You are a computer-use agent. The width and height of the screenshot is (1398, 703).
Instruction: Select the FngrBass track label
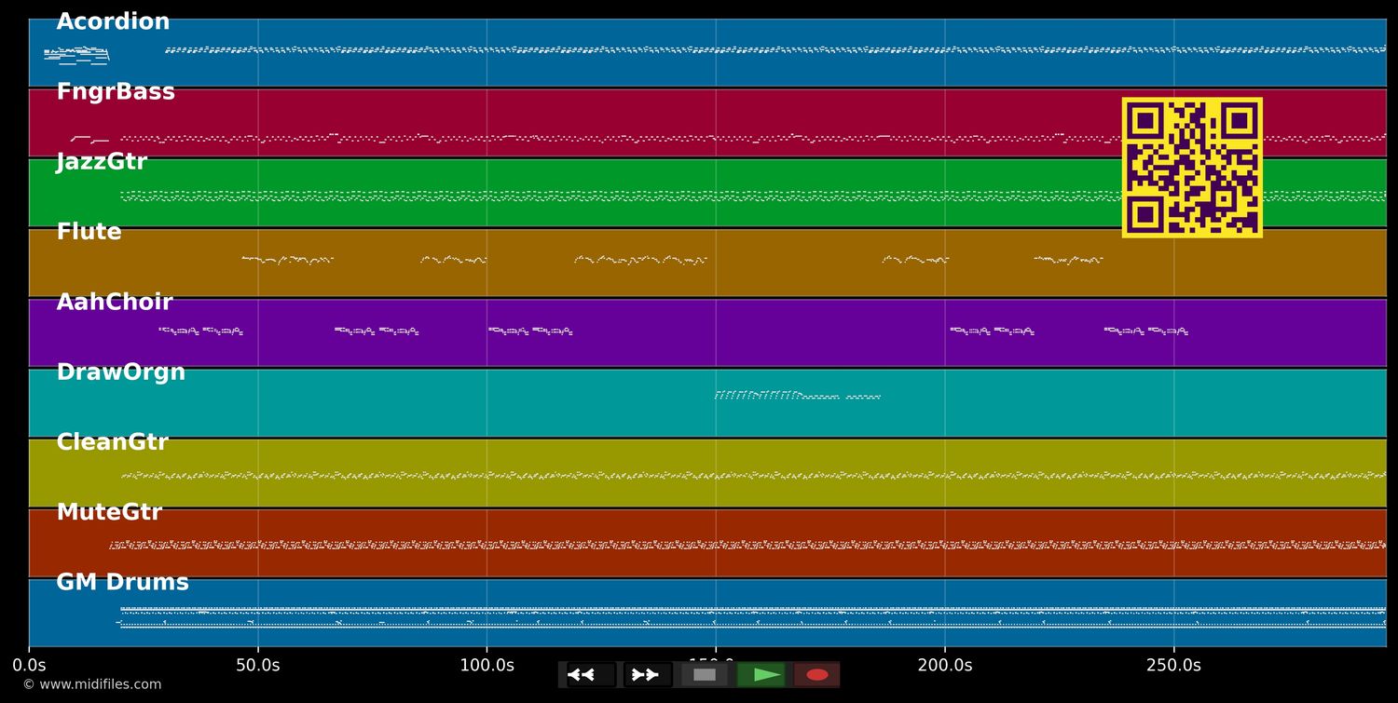coord(116,92)
